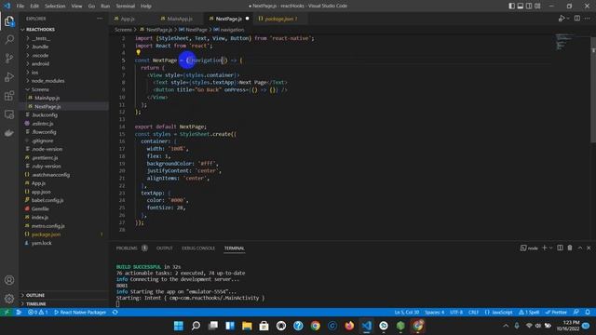Toggle Panel layout button in title bar
Image resolution: width=596 pixels, height=335 pixels.
click(521, 6)
